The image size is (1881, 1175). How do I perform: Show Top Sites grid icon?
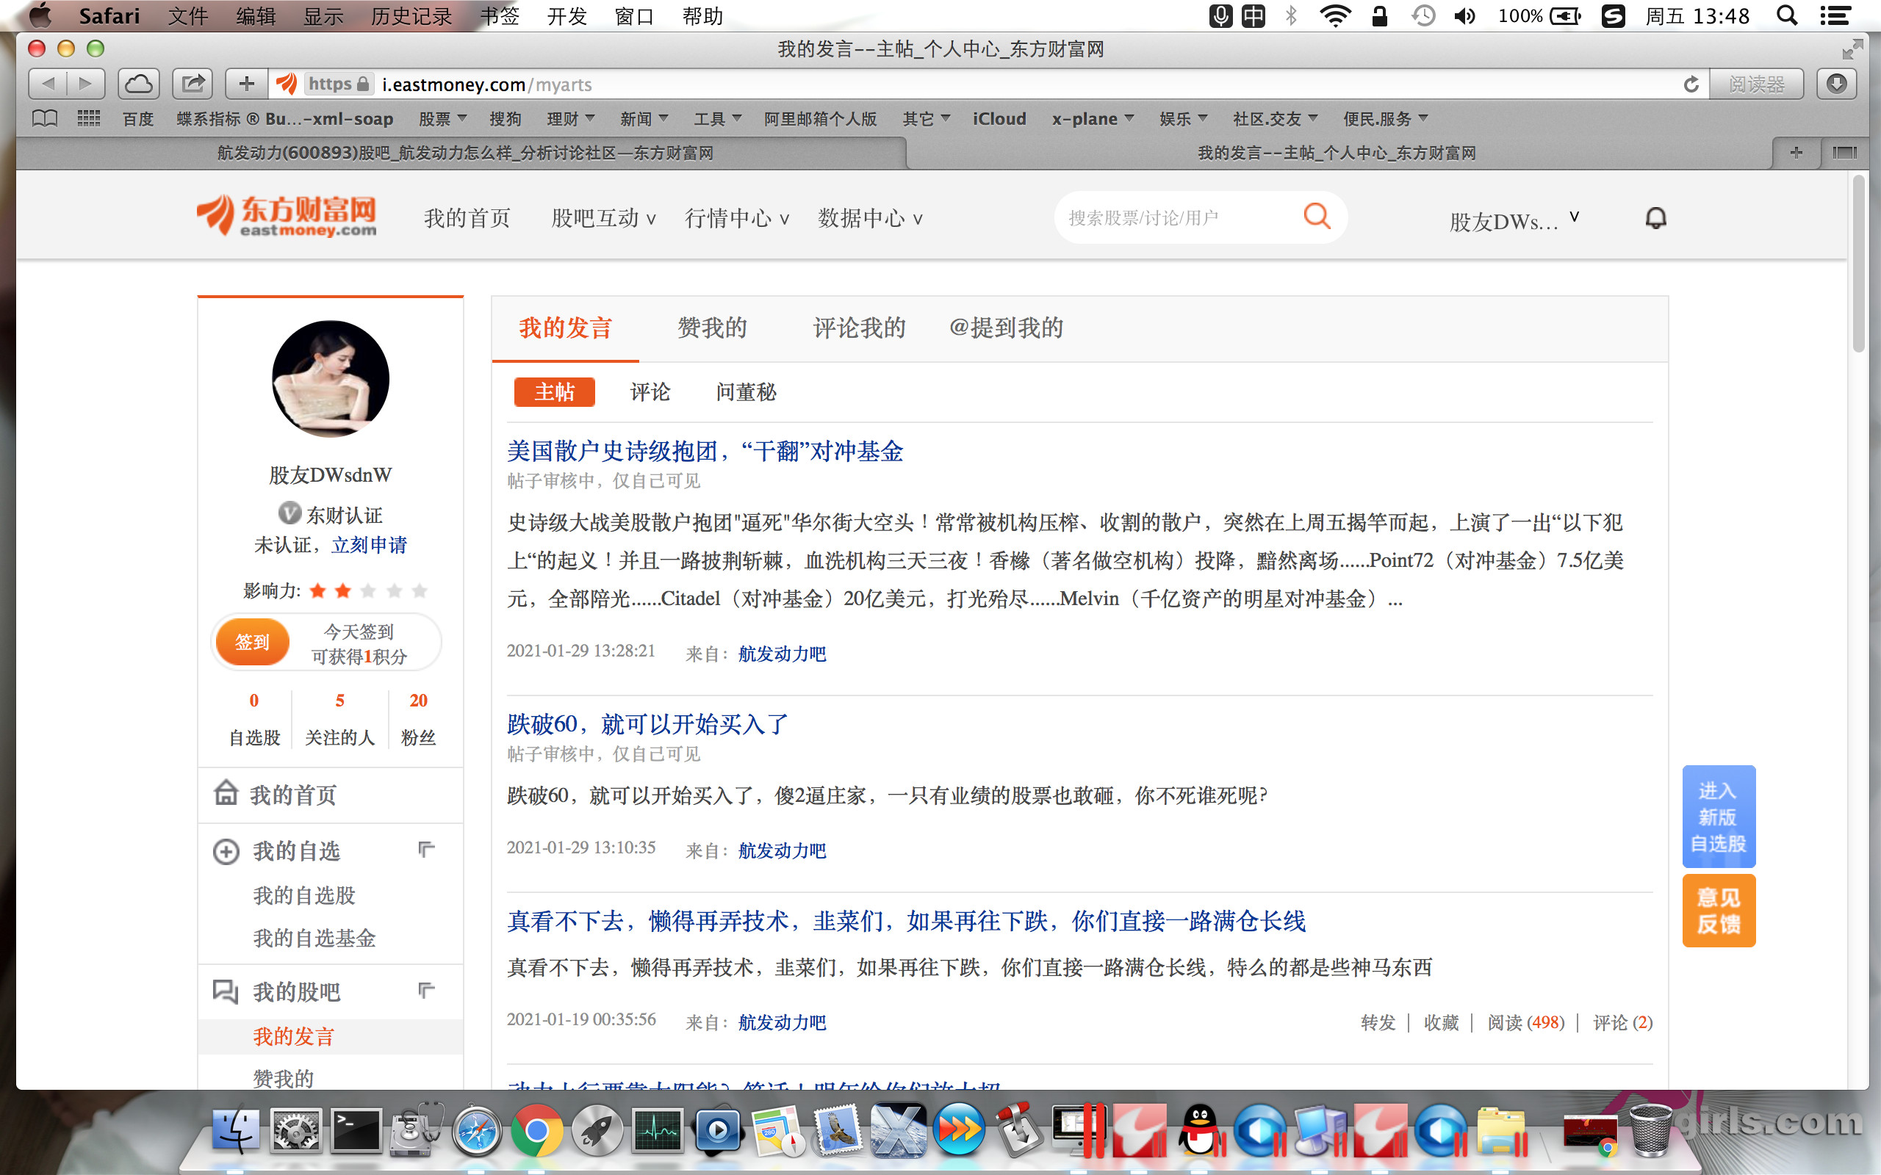pyautogui.click(x=89, y=118)
